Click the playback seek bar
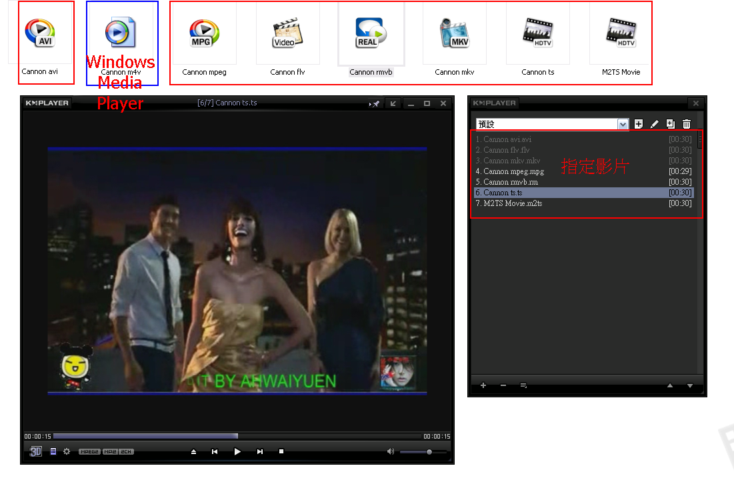This screenshot has width=734, height=488. coord(237,436)
